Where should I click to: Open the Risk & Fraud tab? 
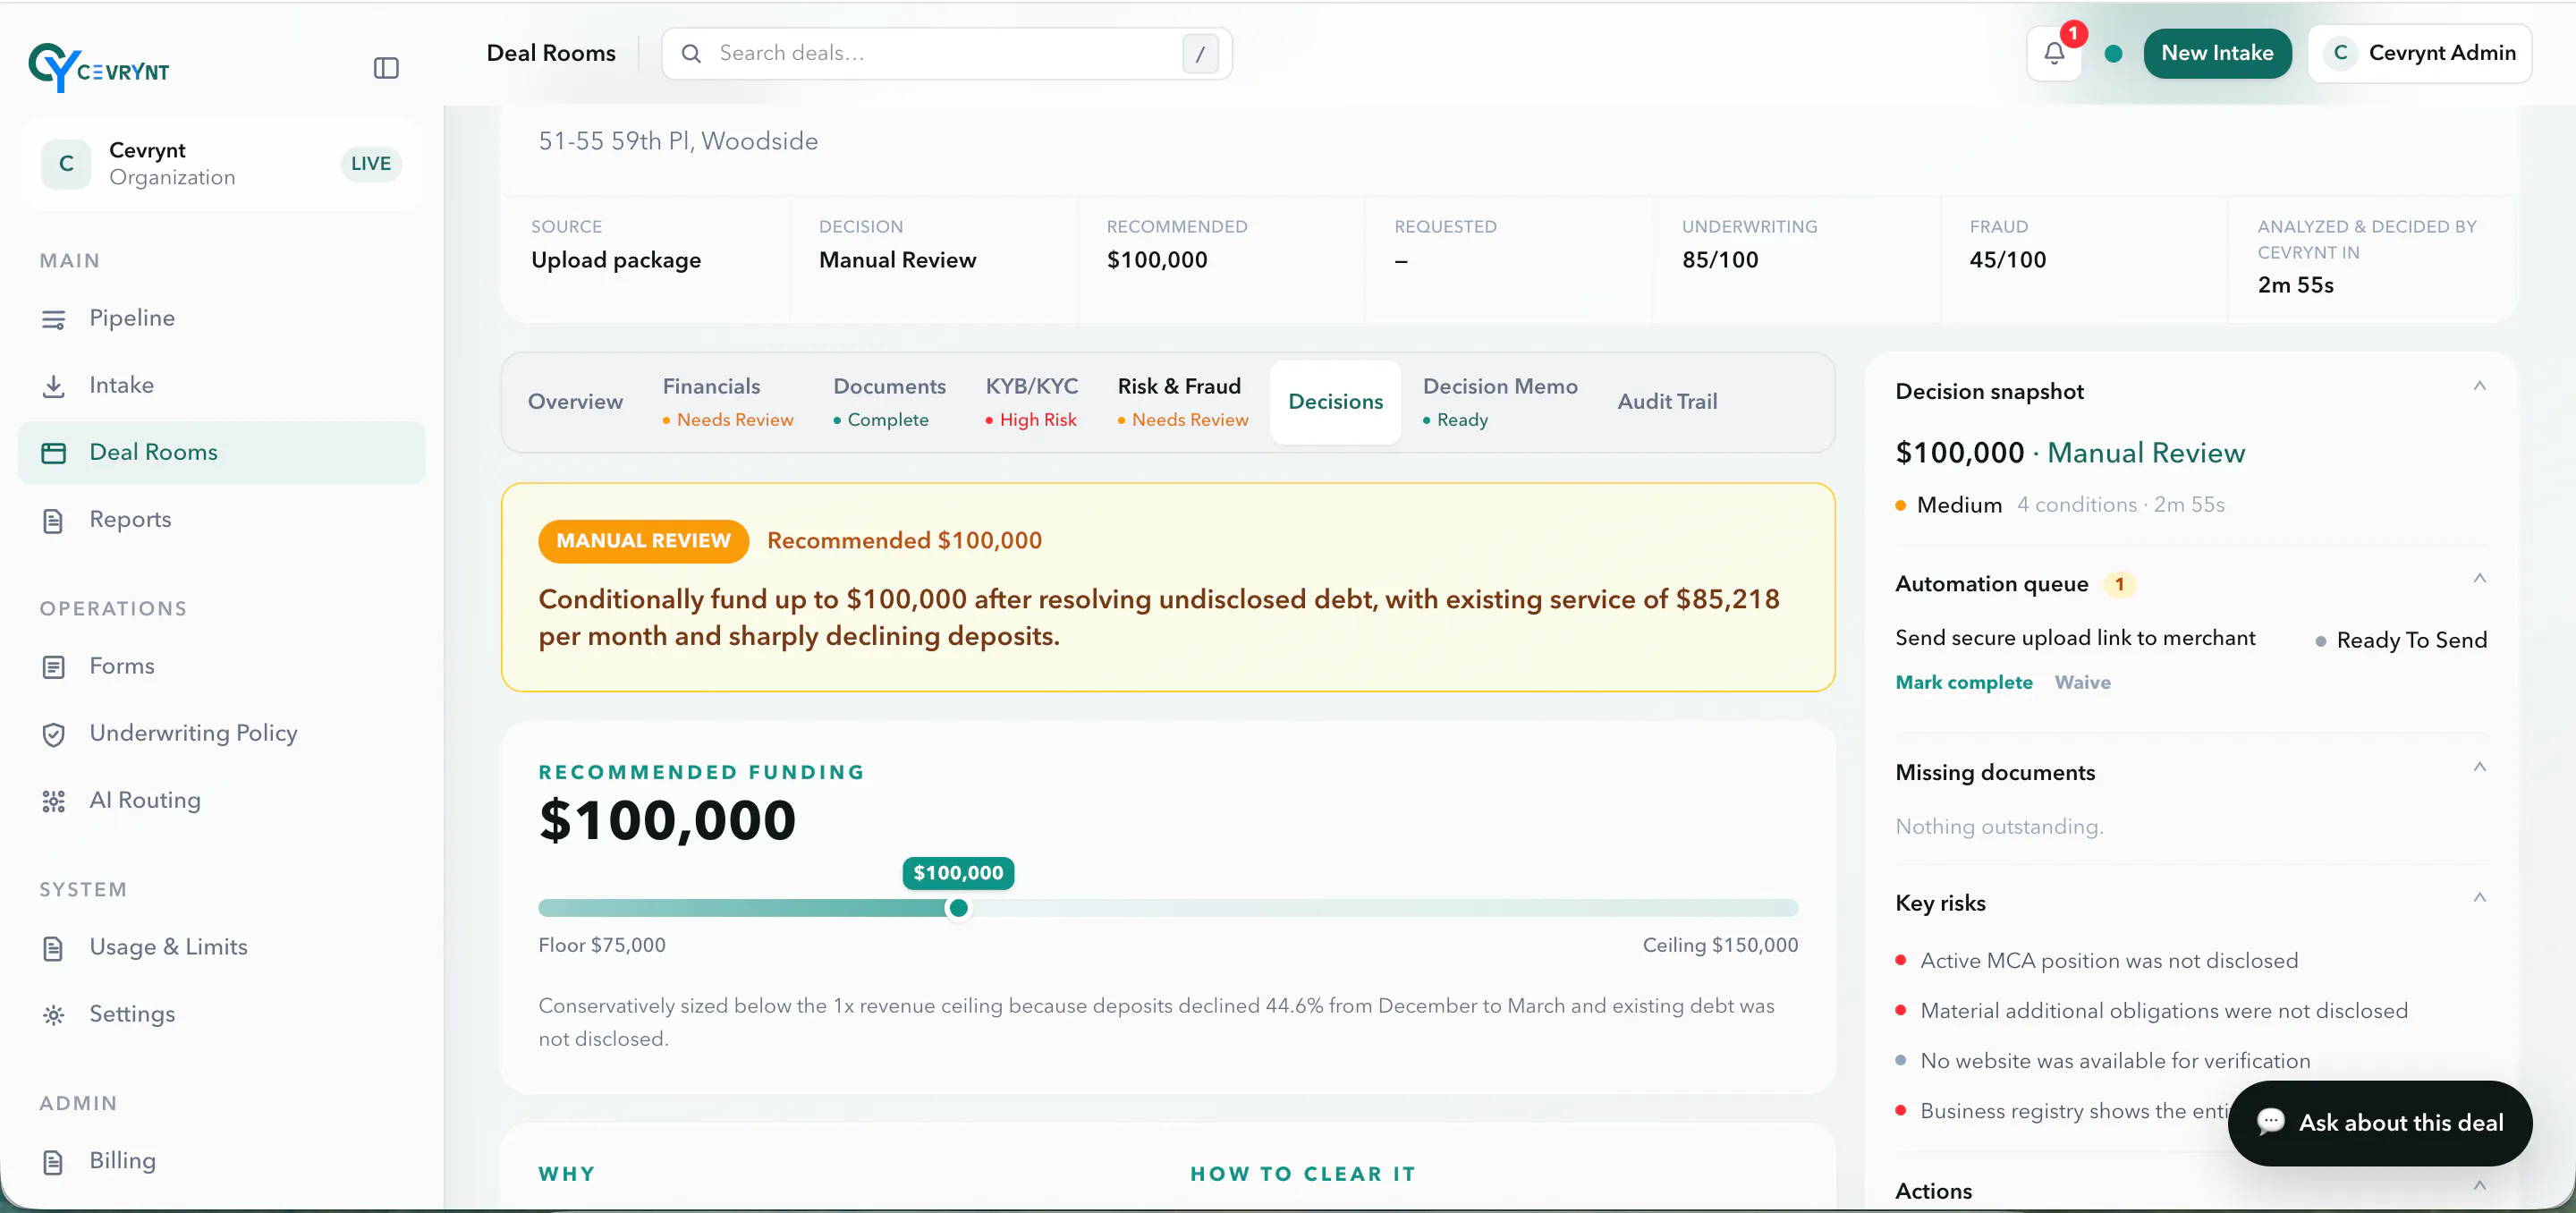point(1183,402)
